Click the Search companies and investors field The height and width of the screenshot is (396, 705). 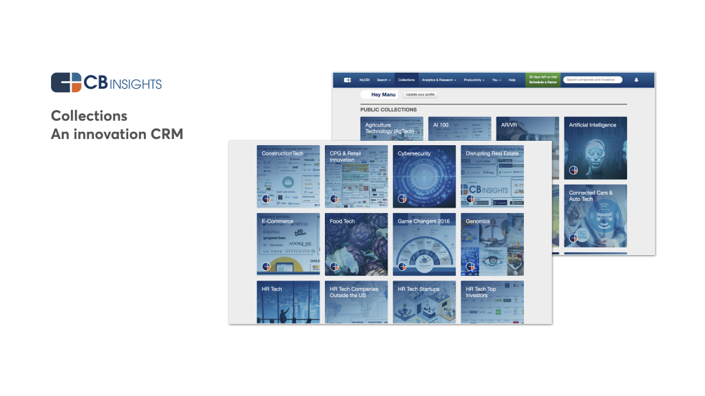[593, 80]
